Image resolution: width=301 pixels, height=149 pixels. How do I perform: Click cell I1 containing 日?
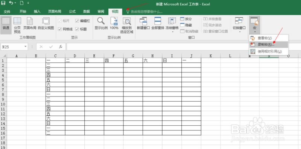click(172, 60)
